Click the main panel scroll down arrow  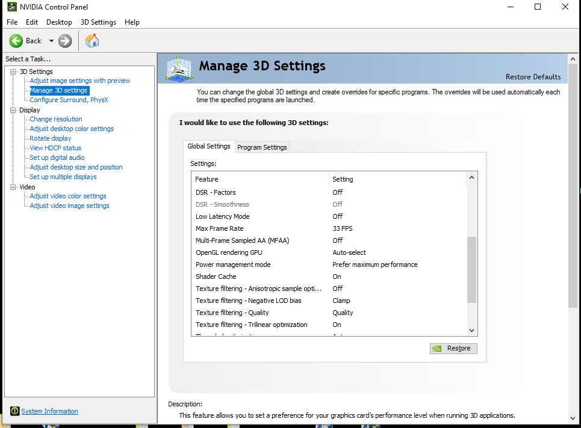pyautogui.click(x=573, y=418)
